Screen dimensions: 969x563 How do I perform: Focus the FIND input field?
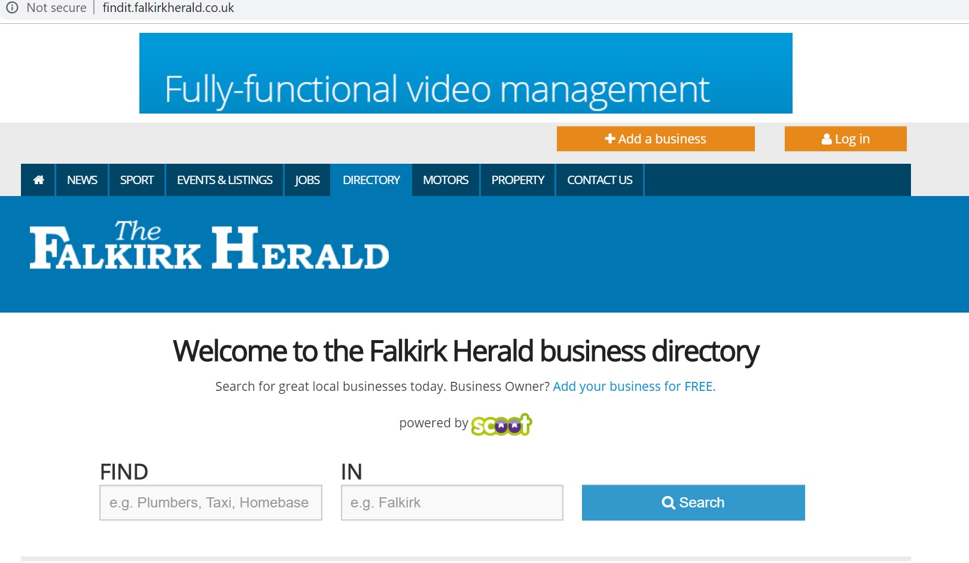pyautogui.click(x=211, y=503)
